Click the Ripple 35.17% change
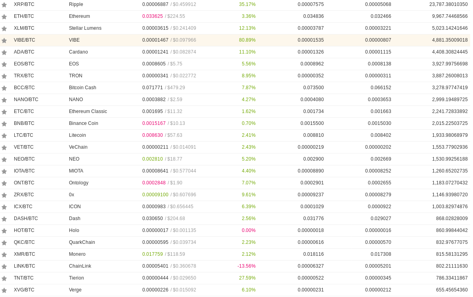Image resolution: width=473 pixels, height=297 pixels. click(x=247, y=4)
